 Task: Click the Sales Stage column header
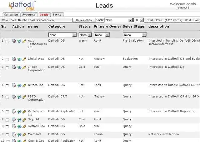tap(133, 26)
